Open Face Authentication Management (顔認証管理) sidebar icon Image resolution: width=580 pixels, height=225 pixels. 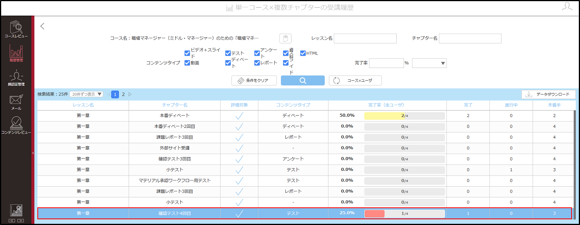click(x=16, y=78)
